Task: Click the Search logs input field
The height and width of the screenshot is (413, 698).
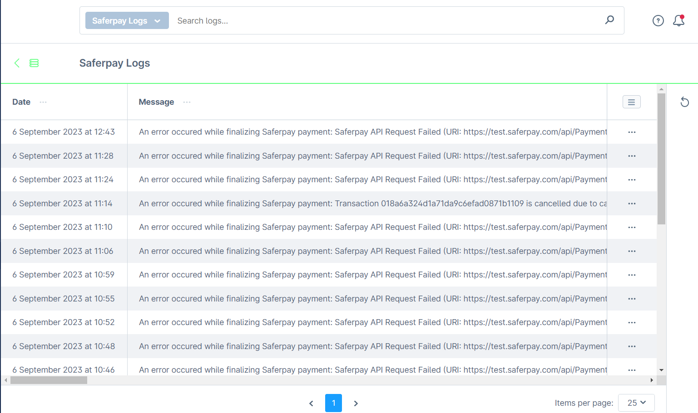Action: click(386, 20)
